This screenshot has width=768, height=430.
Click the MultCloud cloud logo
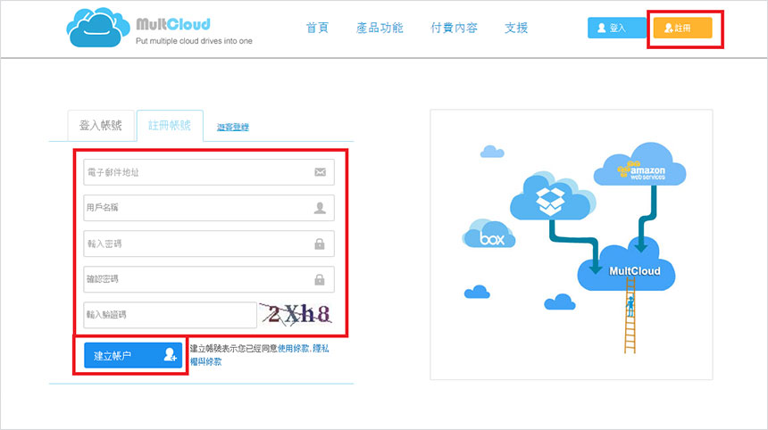pos(97,28)
